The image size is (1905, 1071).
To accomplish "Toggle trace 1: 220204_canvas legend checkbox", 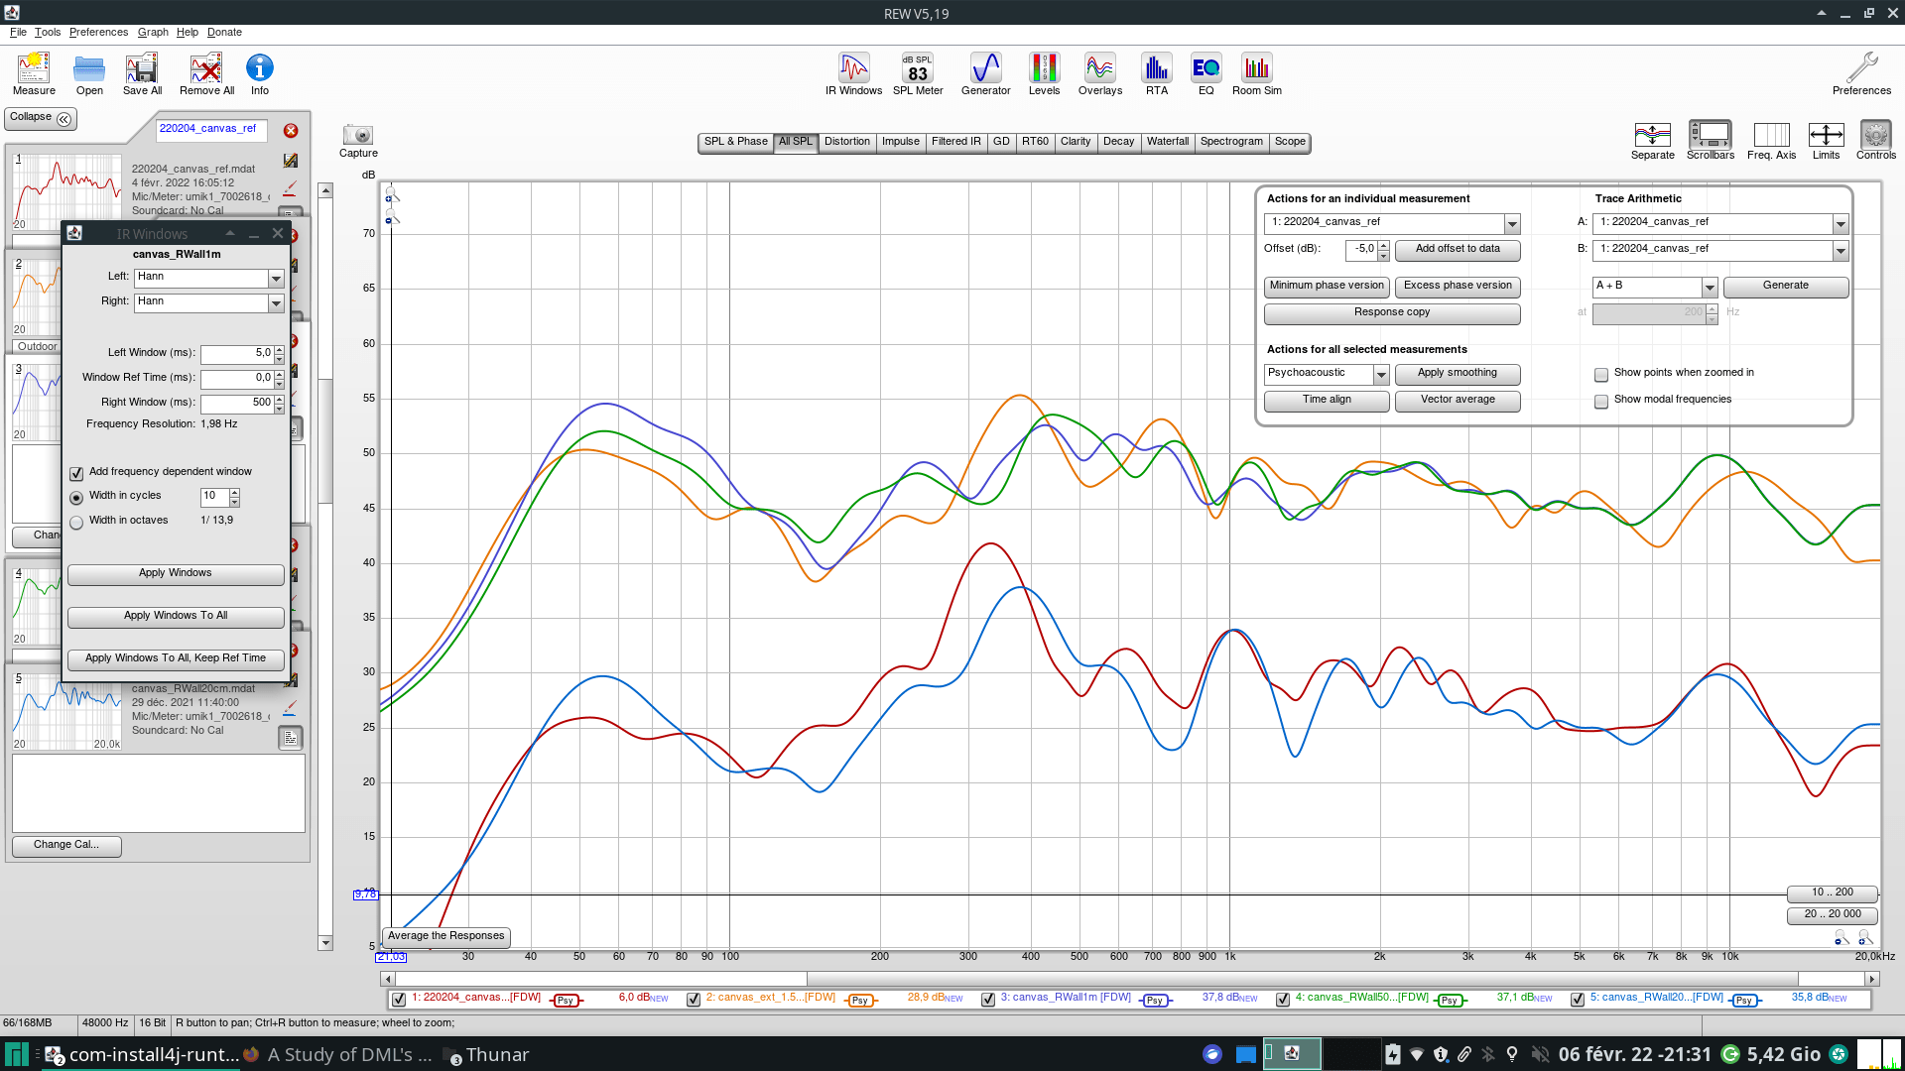I will point(399,999).
